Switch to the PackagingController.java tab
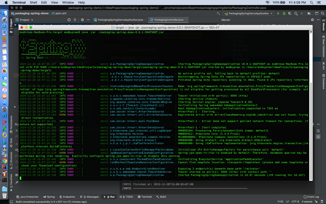Image resolution: width=326 pixels, height=204 pixels. tap(168, 20)
